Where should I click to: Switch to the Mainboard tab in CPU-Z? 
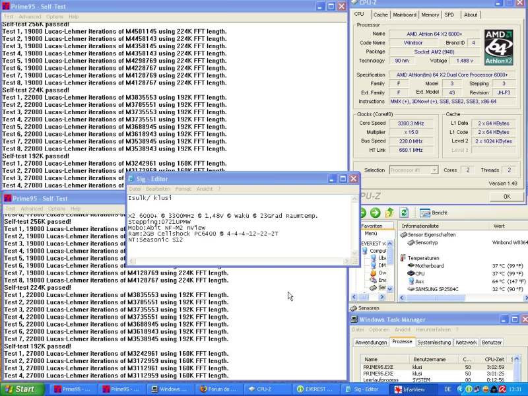click(x=405, y=15)
